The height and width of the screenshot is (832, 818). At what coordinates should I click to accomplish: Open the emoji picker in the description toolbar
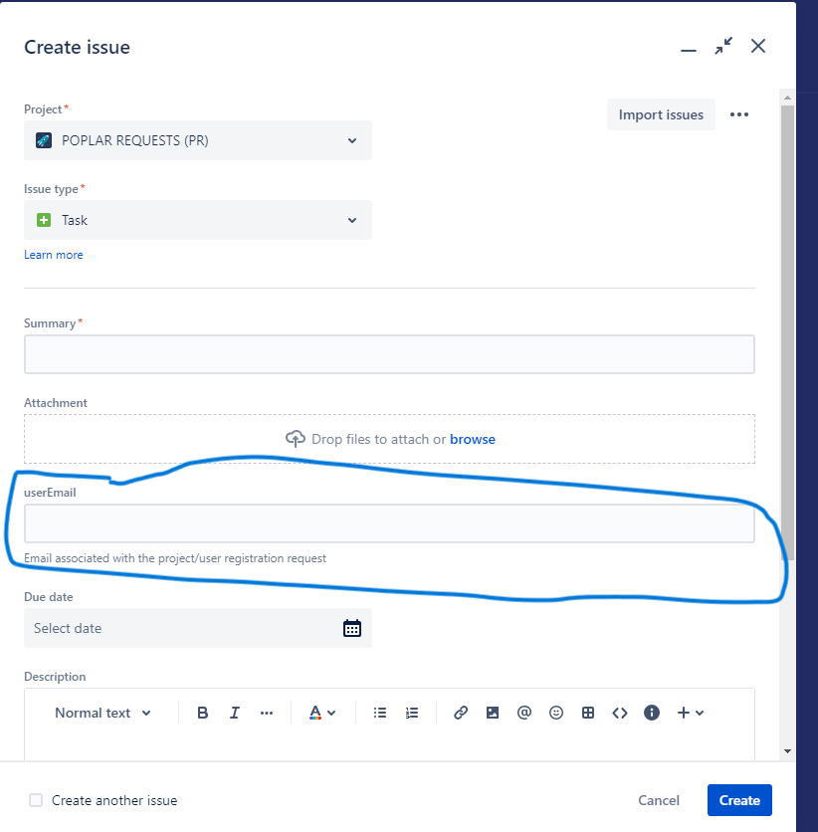[555, 713]
